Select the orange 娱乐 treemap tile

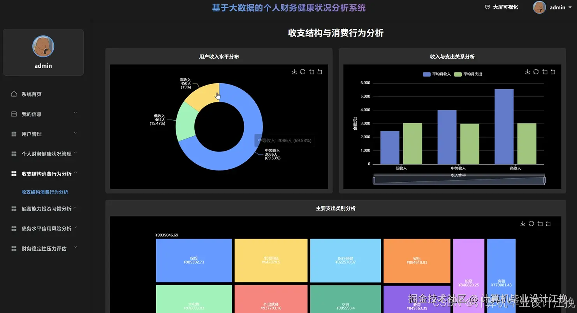417,260
